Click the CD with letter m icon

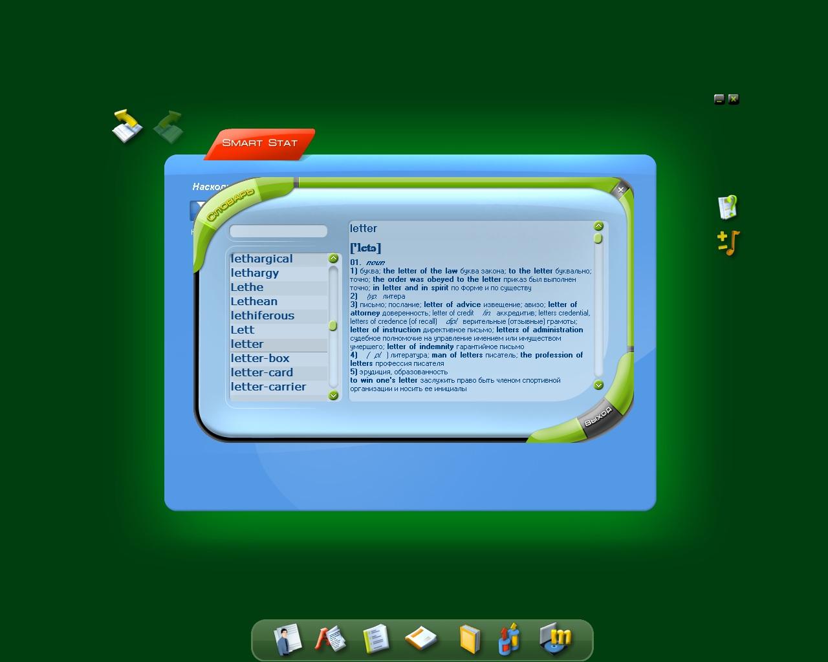556,639
